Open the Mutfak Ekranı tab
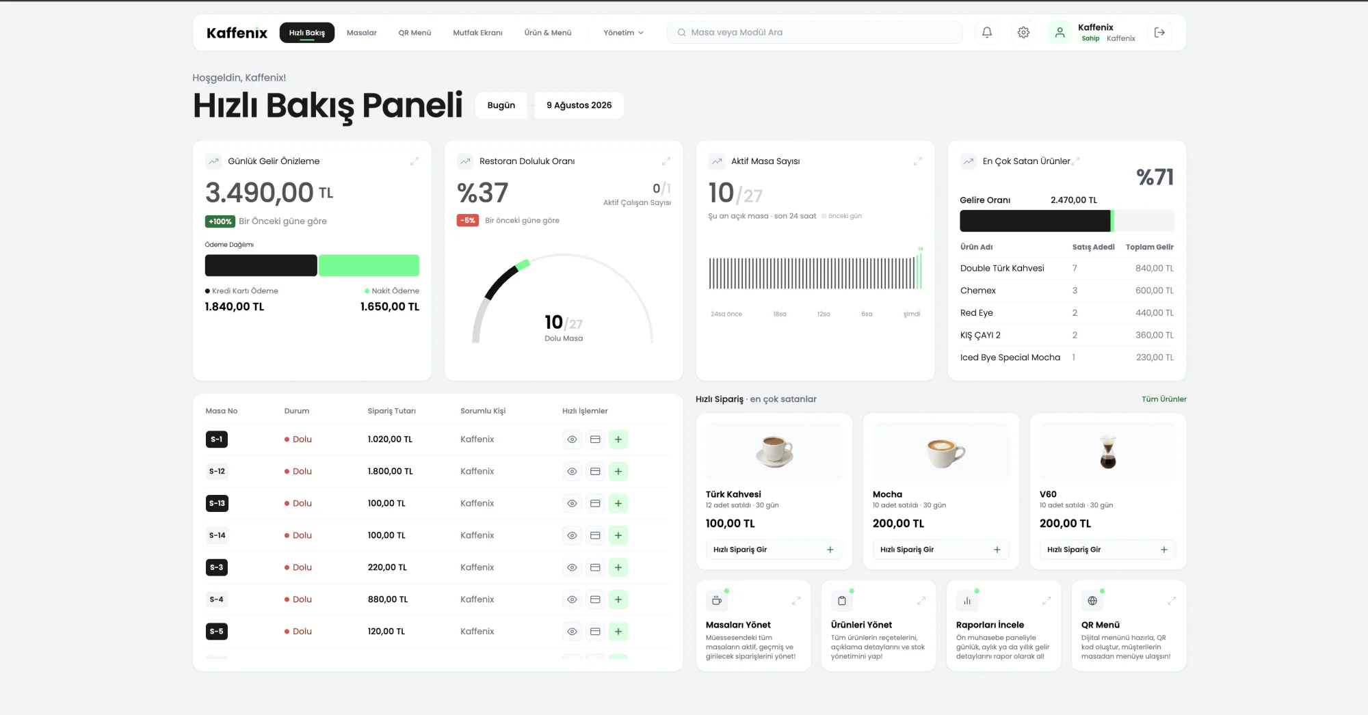This screenshot has width=1368, height=715. [477, 33]
